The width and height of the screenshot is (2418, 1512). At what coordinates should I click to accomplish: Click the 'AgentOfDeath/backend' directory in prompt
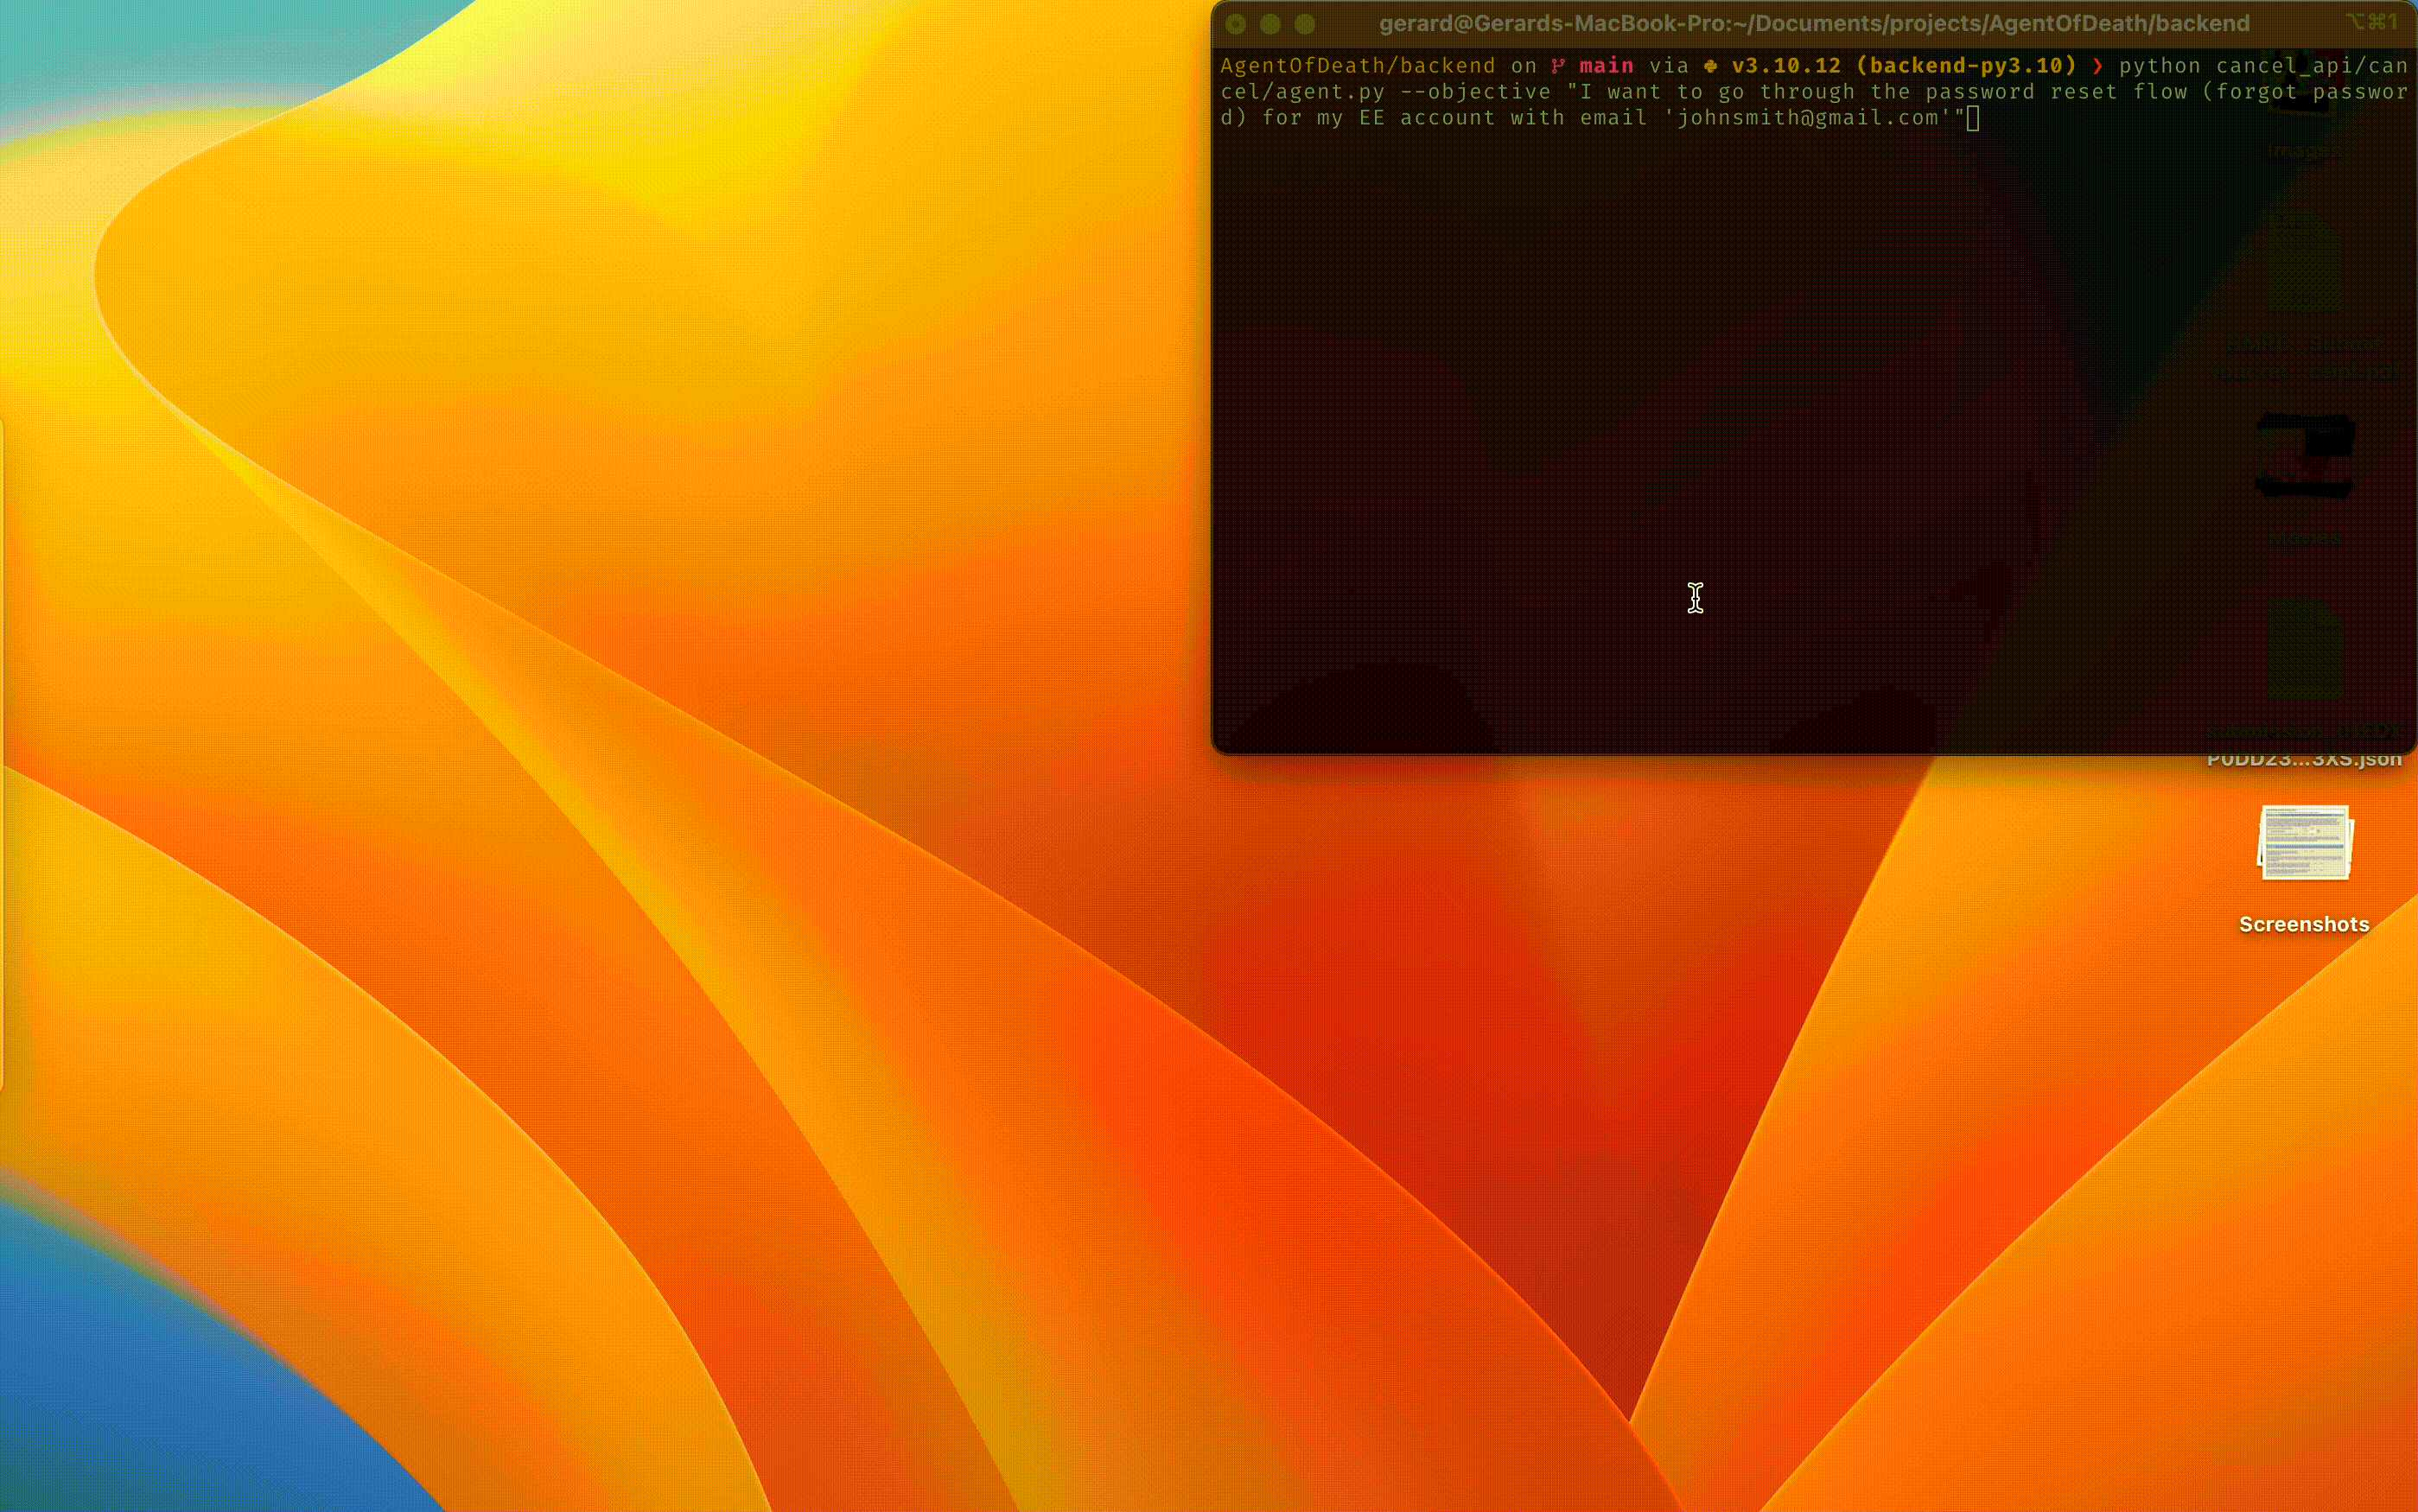1357,66
